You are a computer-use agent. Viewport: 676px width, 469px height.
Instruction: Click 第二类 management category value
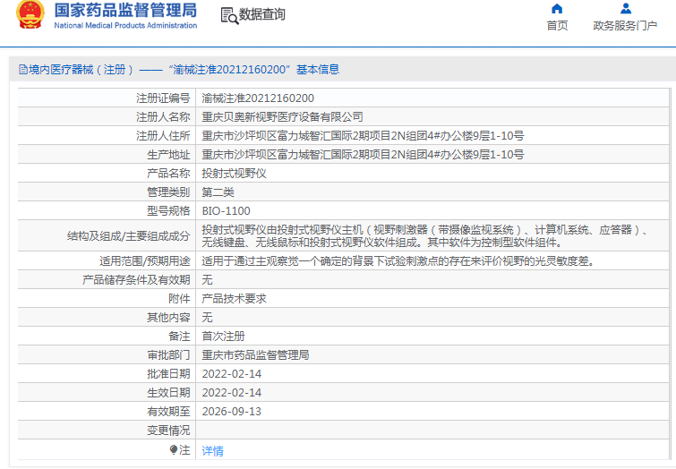pyautogui.click(x=218, y=192)
